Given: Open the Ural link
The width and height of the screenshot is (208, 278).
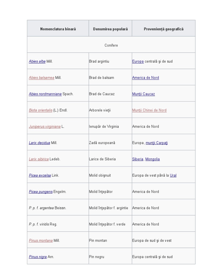Looking at the screenshot, I should click(173, 175).
